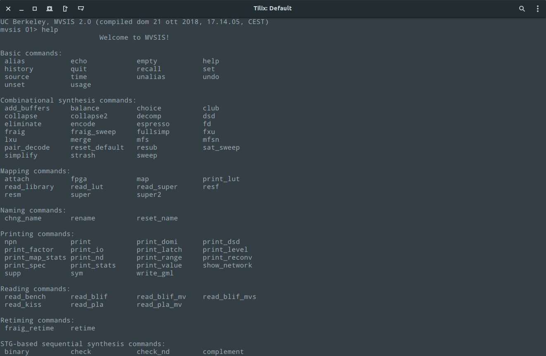This screenshot has height=356, width=546.
Task: Click the 'read_library' command text
Action: coord(29,187)
